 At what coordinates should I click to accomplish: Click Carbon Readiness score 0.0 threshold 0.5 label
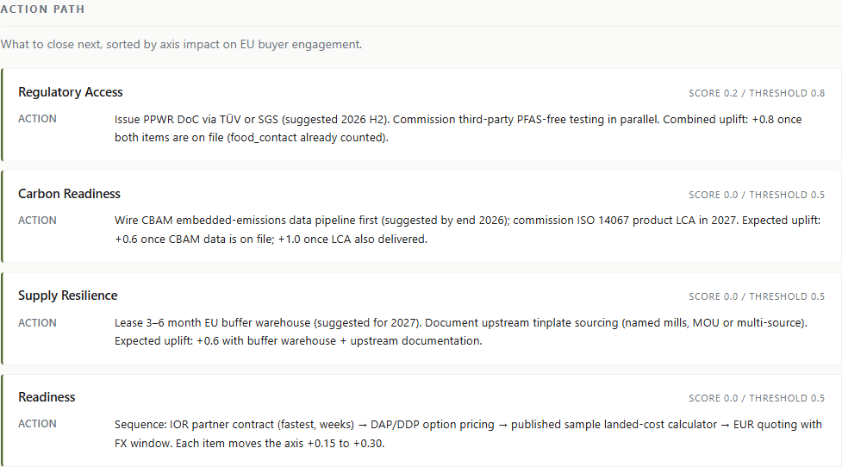(x=757, y=195)
